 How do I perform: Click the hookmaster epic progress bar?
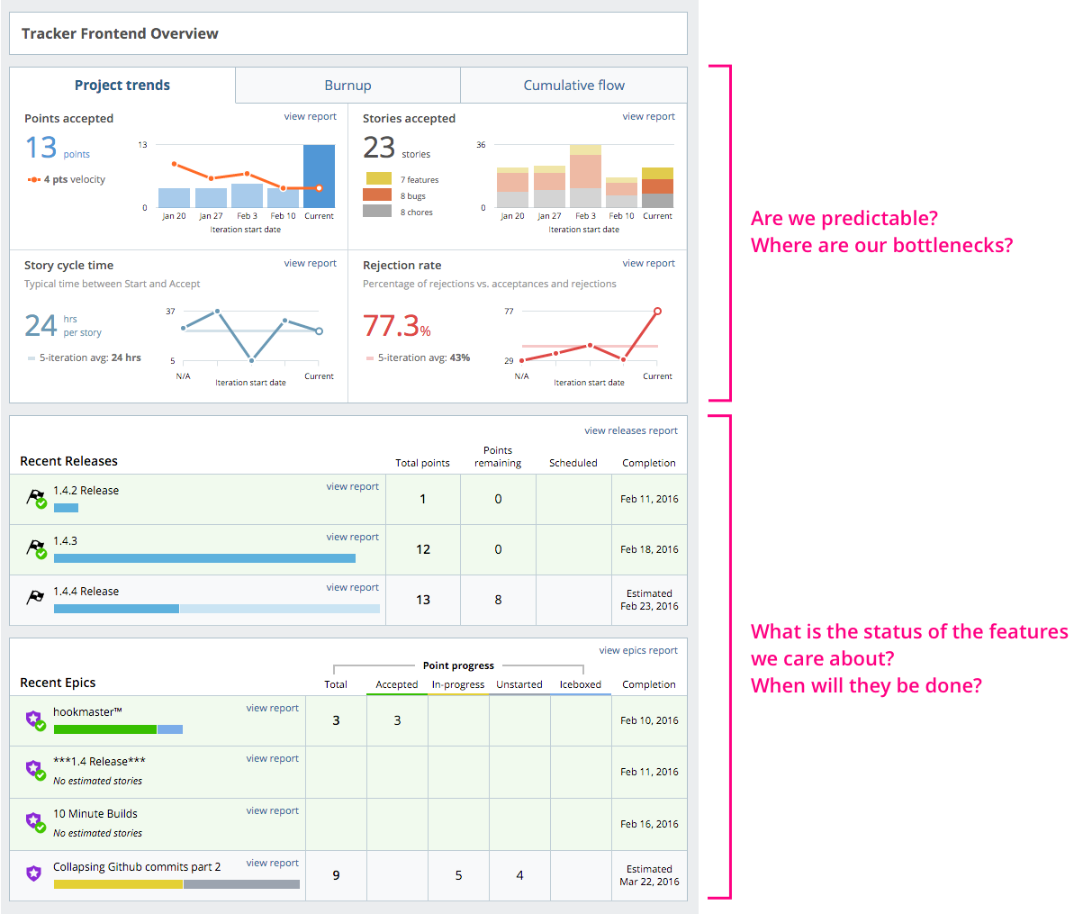tap(118, 729)
